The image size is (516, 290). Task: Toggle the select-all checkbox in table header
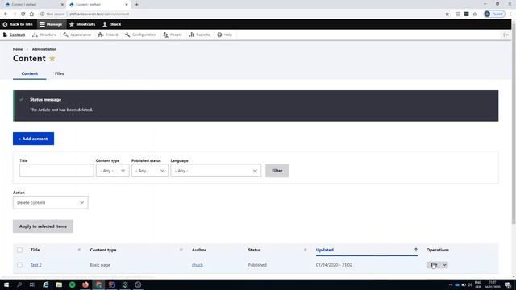(19, 250)
